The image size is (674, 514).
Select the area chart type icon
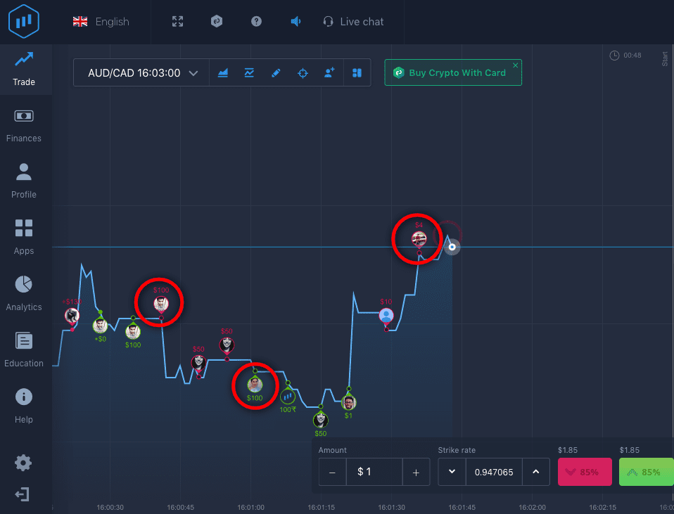[222, 72]
